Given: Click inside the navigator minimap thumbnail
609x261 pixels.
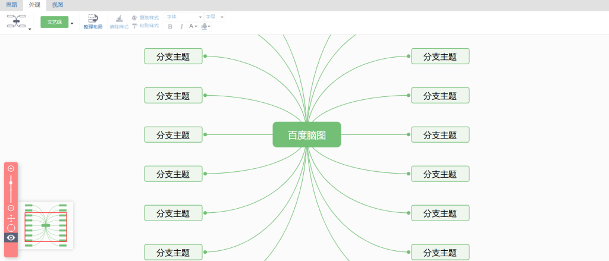Looking at the screenshot, I should (46, 226).
